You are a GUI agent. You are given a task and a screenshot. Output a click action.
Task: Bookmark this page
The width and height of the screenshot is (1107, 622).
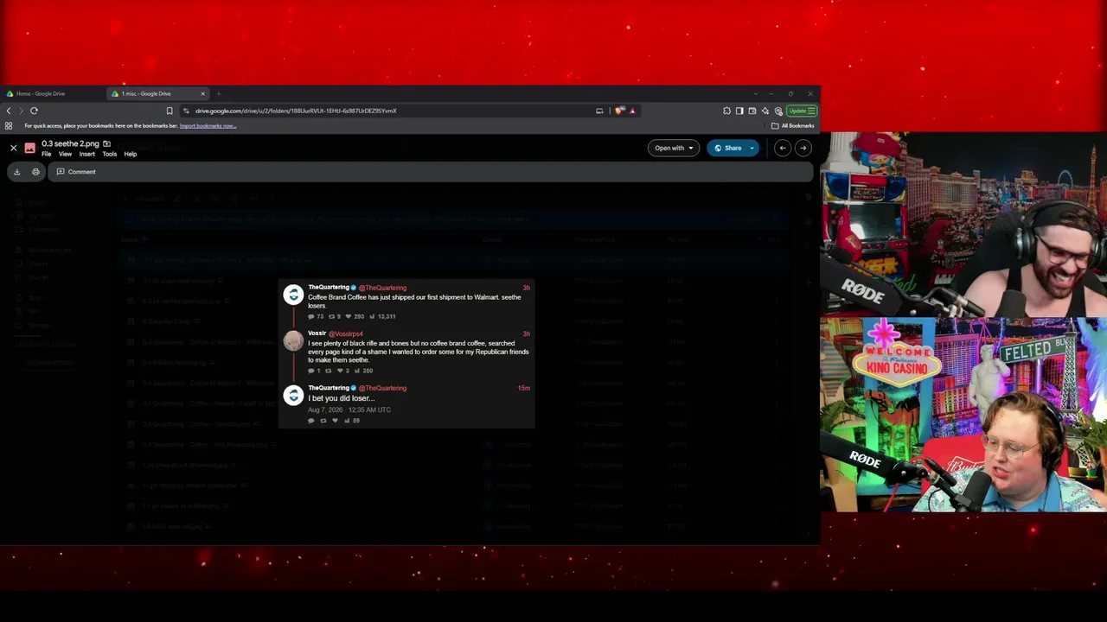click(170, 111)
